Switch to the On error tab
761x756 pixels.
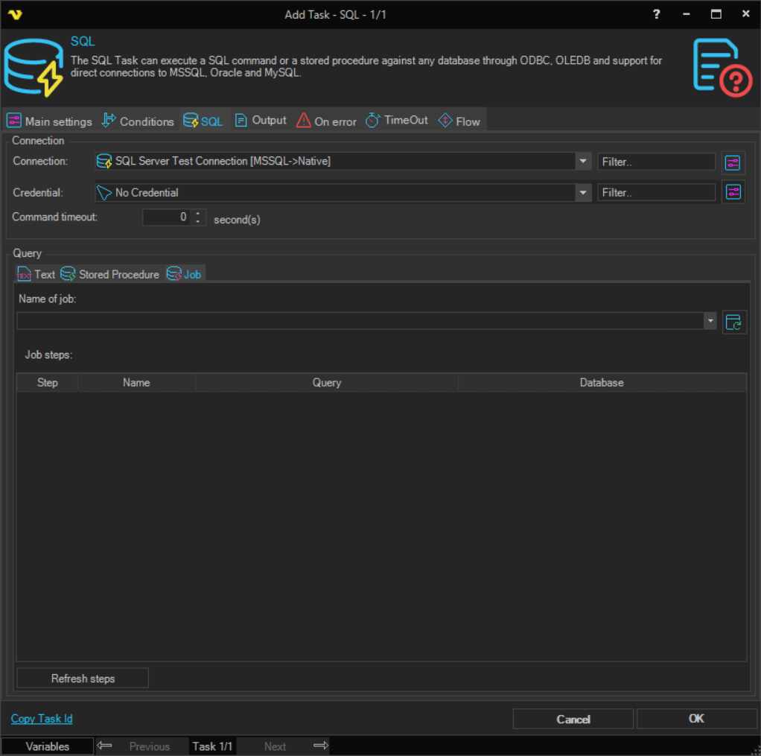327,121
